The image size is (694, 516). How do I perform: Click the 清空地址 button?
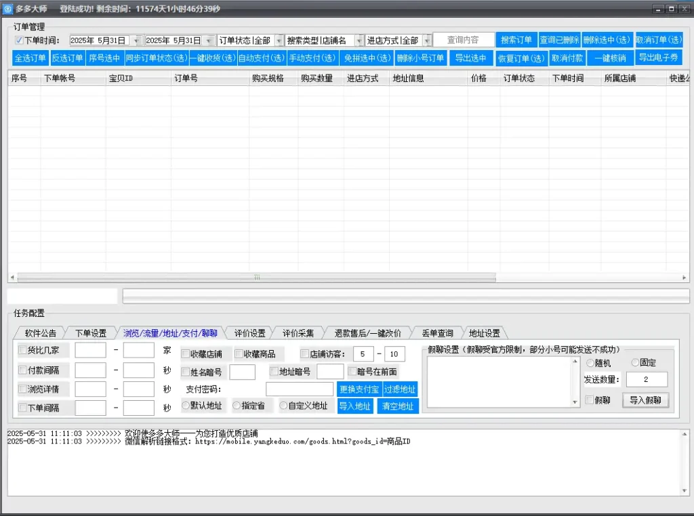pyautogui.click(x=397, y=406)
